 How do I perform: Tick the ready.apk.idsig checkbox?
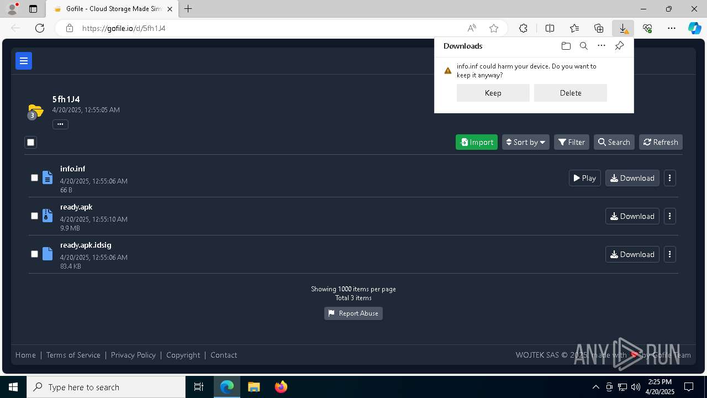[x=34, y=254]
